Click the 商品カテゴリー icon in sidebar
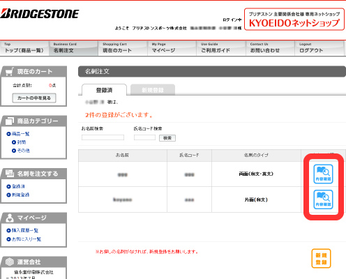346x279 pixels. pos(10,121)
